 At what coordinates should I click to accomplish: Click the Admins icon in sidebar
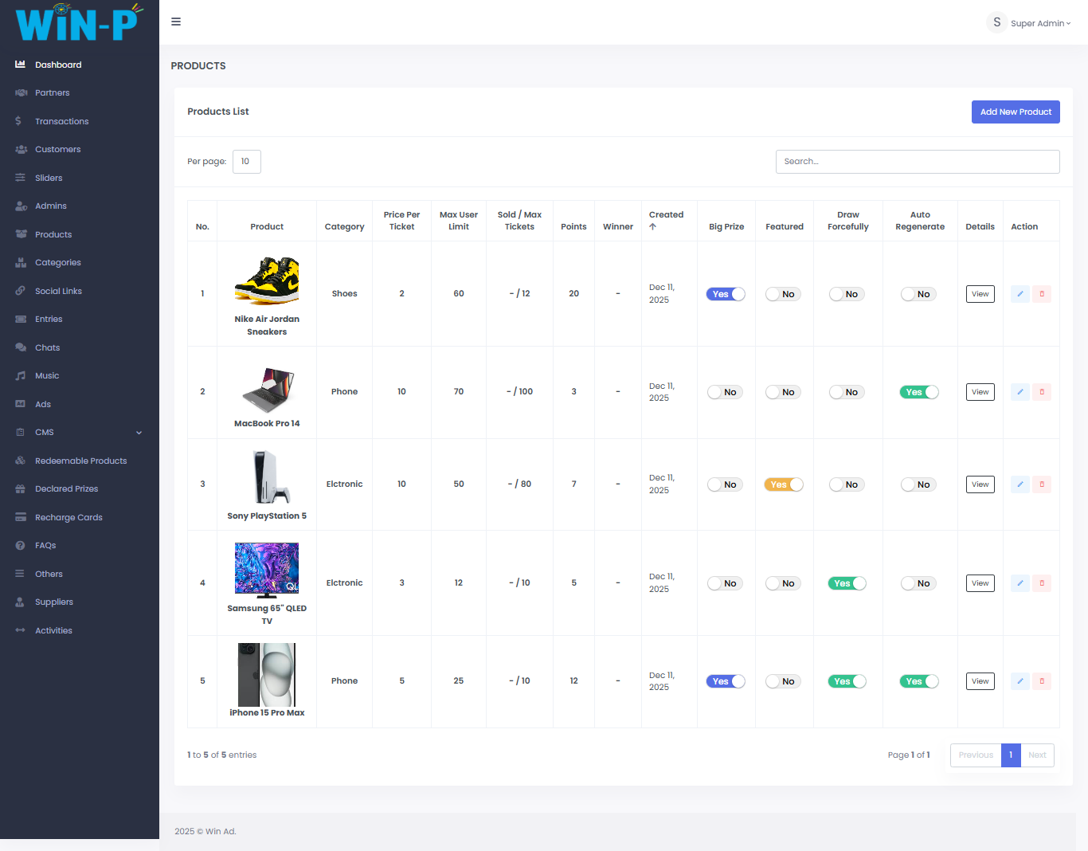(x=21, y=206)
